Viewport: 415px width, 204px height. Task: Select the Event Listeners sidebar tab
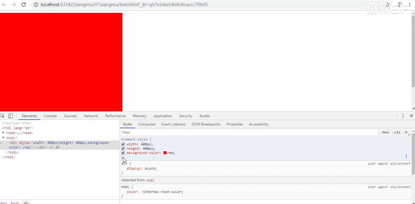[174, 124]
